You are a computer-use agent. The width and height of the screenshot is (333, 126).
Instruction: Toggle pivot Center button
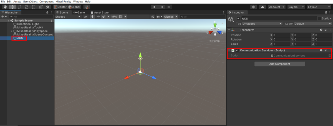60,7
